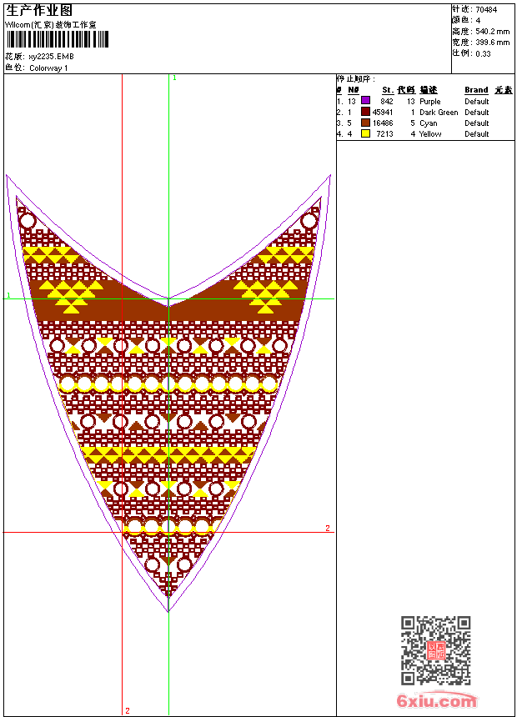Click the height value 540.2 mm
517x717 pixels.
pos(492,31)
